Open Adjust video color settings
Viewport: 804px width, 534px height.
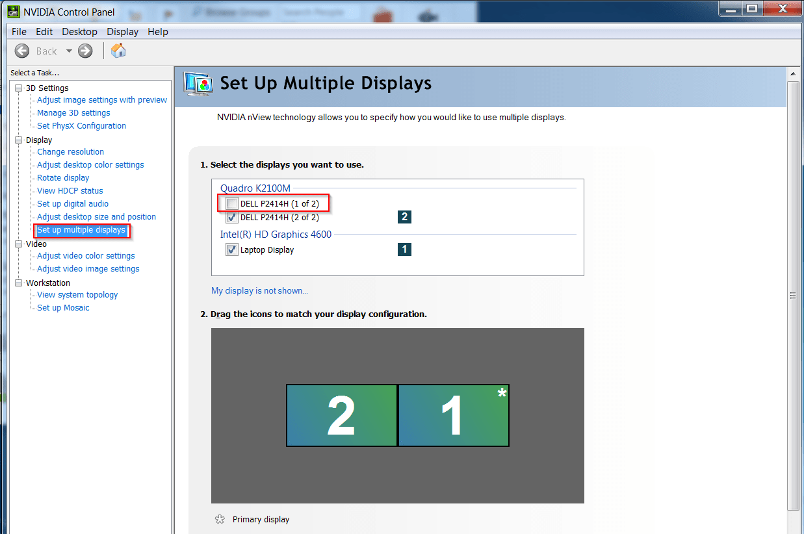86,256
